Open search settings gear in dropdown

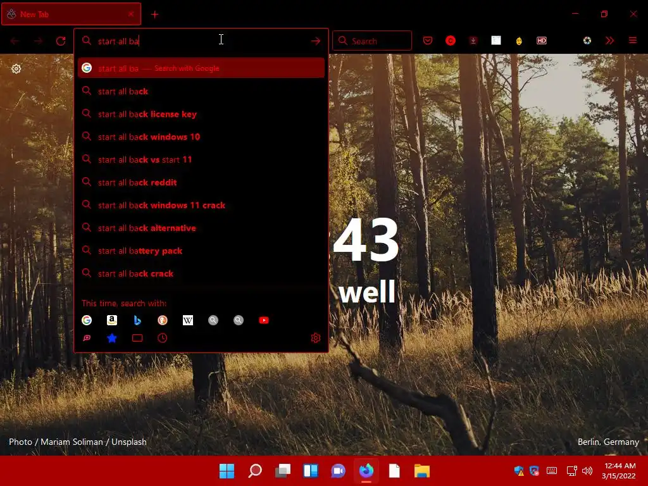tap(316, 338)
